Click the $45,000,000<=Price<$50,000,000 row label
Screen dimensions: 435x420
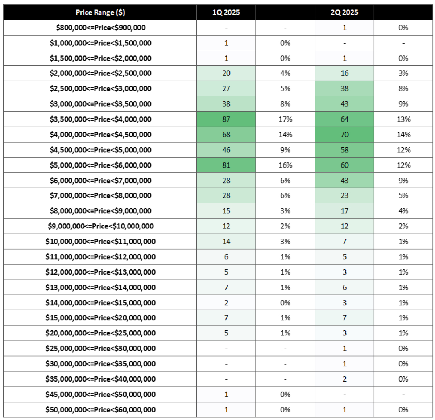tap(100, 395)
